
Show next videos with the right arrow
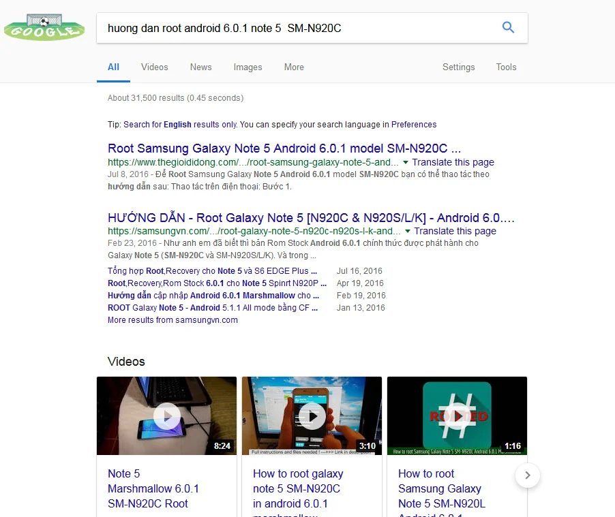tap(528, 475)
